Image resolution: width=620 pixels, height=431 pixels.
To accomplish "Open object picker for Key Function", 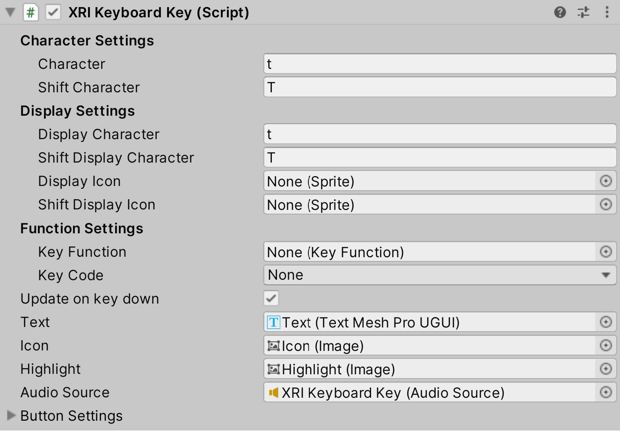I will [x=606, y=252].
